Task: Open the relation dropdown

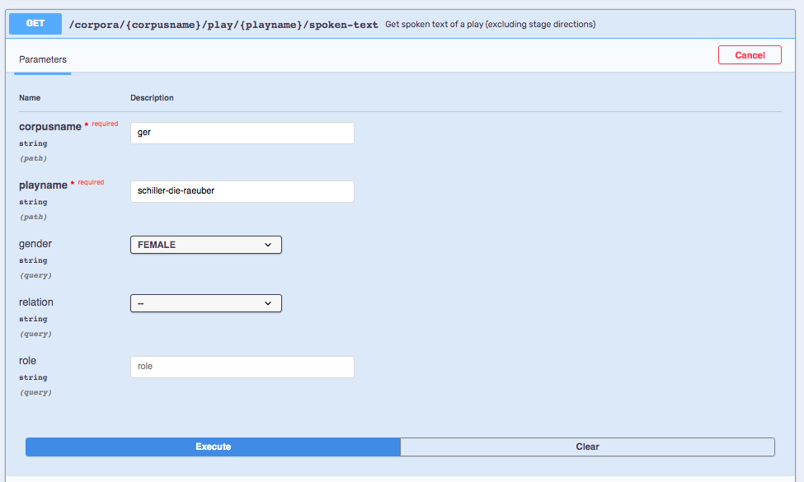Action: point(206,303)
